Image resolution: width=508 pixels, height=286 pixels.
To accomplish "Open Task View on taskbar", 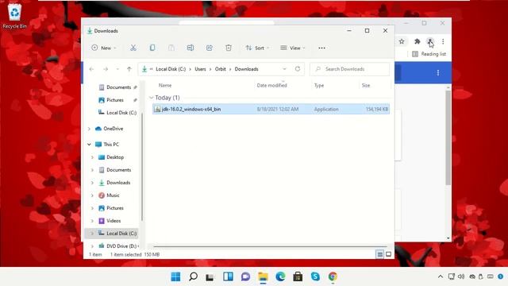I will click(210, 276).
